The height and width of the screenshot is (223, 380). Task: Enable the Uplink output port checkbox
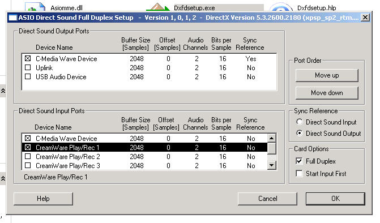point(28,67)
